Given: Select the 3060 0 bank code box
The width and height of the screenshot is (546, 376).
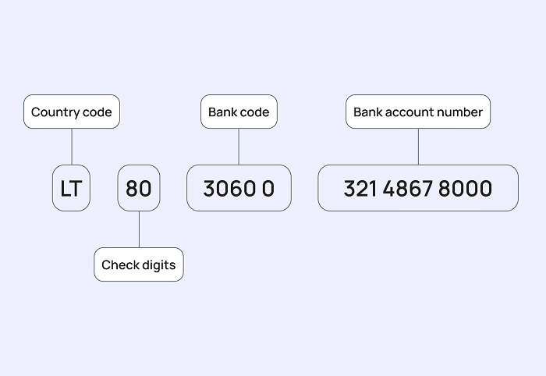Looking at the screenshot, I should [x=239, y=188].
